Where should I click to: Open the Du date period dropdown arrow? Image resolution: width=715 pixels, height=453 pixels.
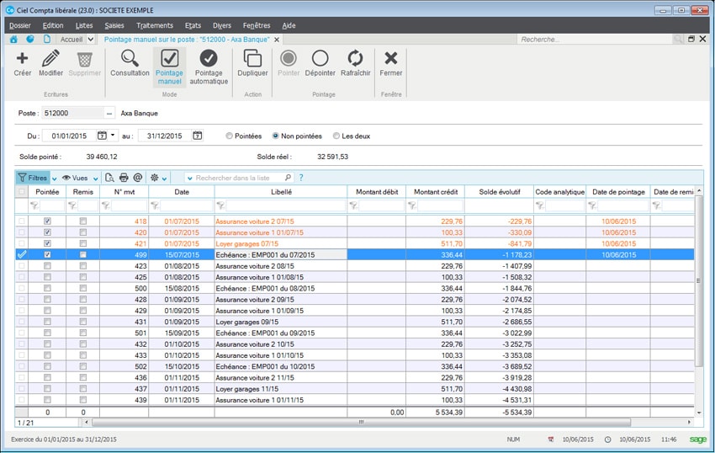pos(113,136)
